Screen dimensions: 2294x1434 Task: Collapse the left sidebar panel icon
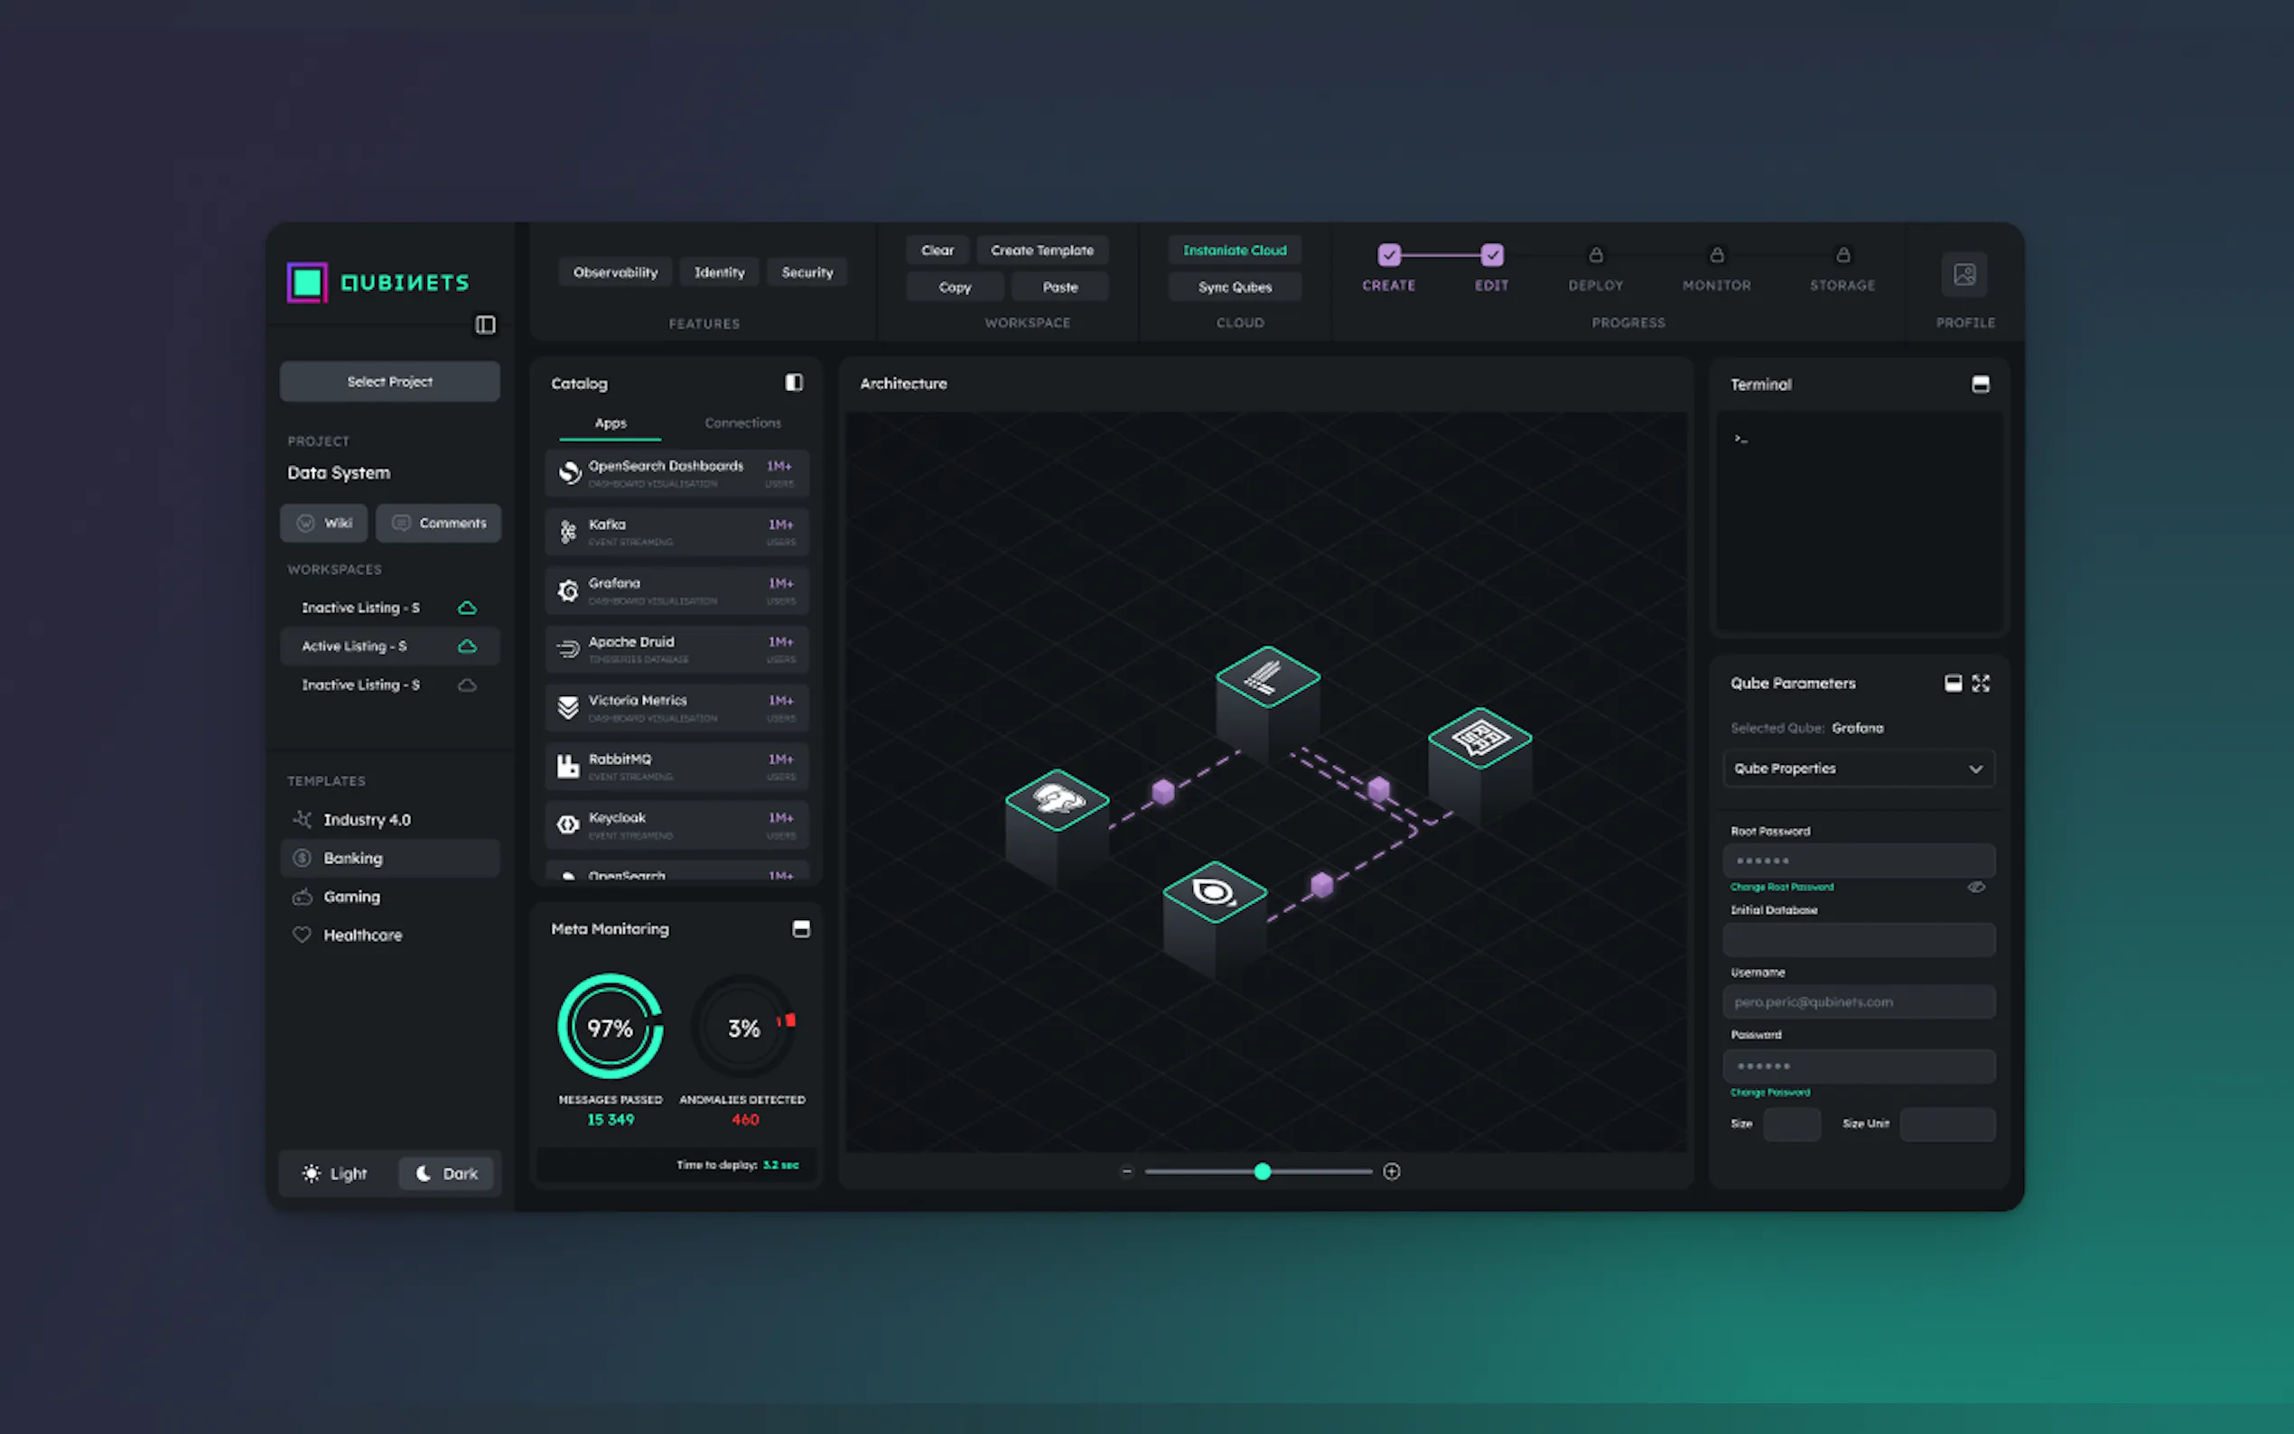tap(485, 324)
